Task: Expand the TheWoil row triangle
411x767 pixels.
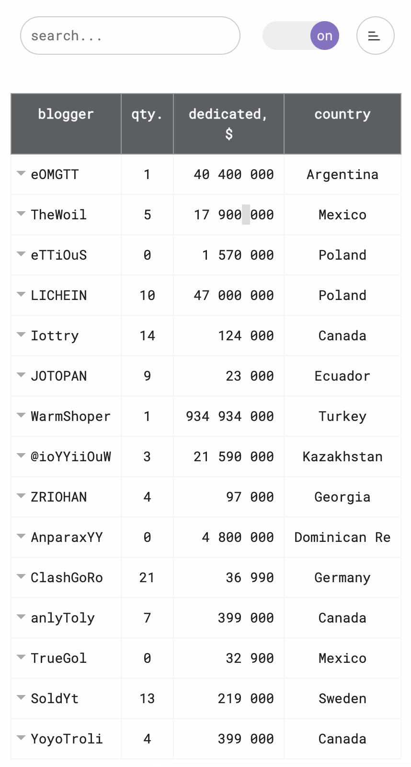Action: (x=21, y=214)
